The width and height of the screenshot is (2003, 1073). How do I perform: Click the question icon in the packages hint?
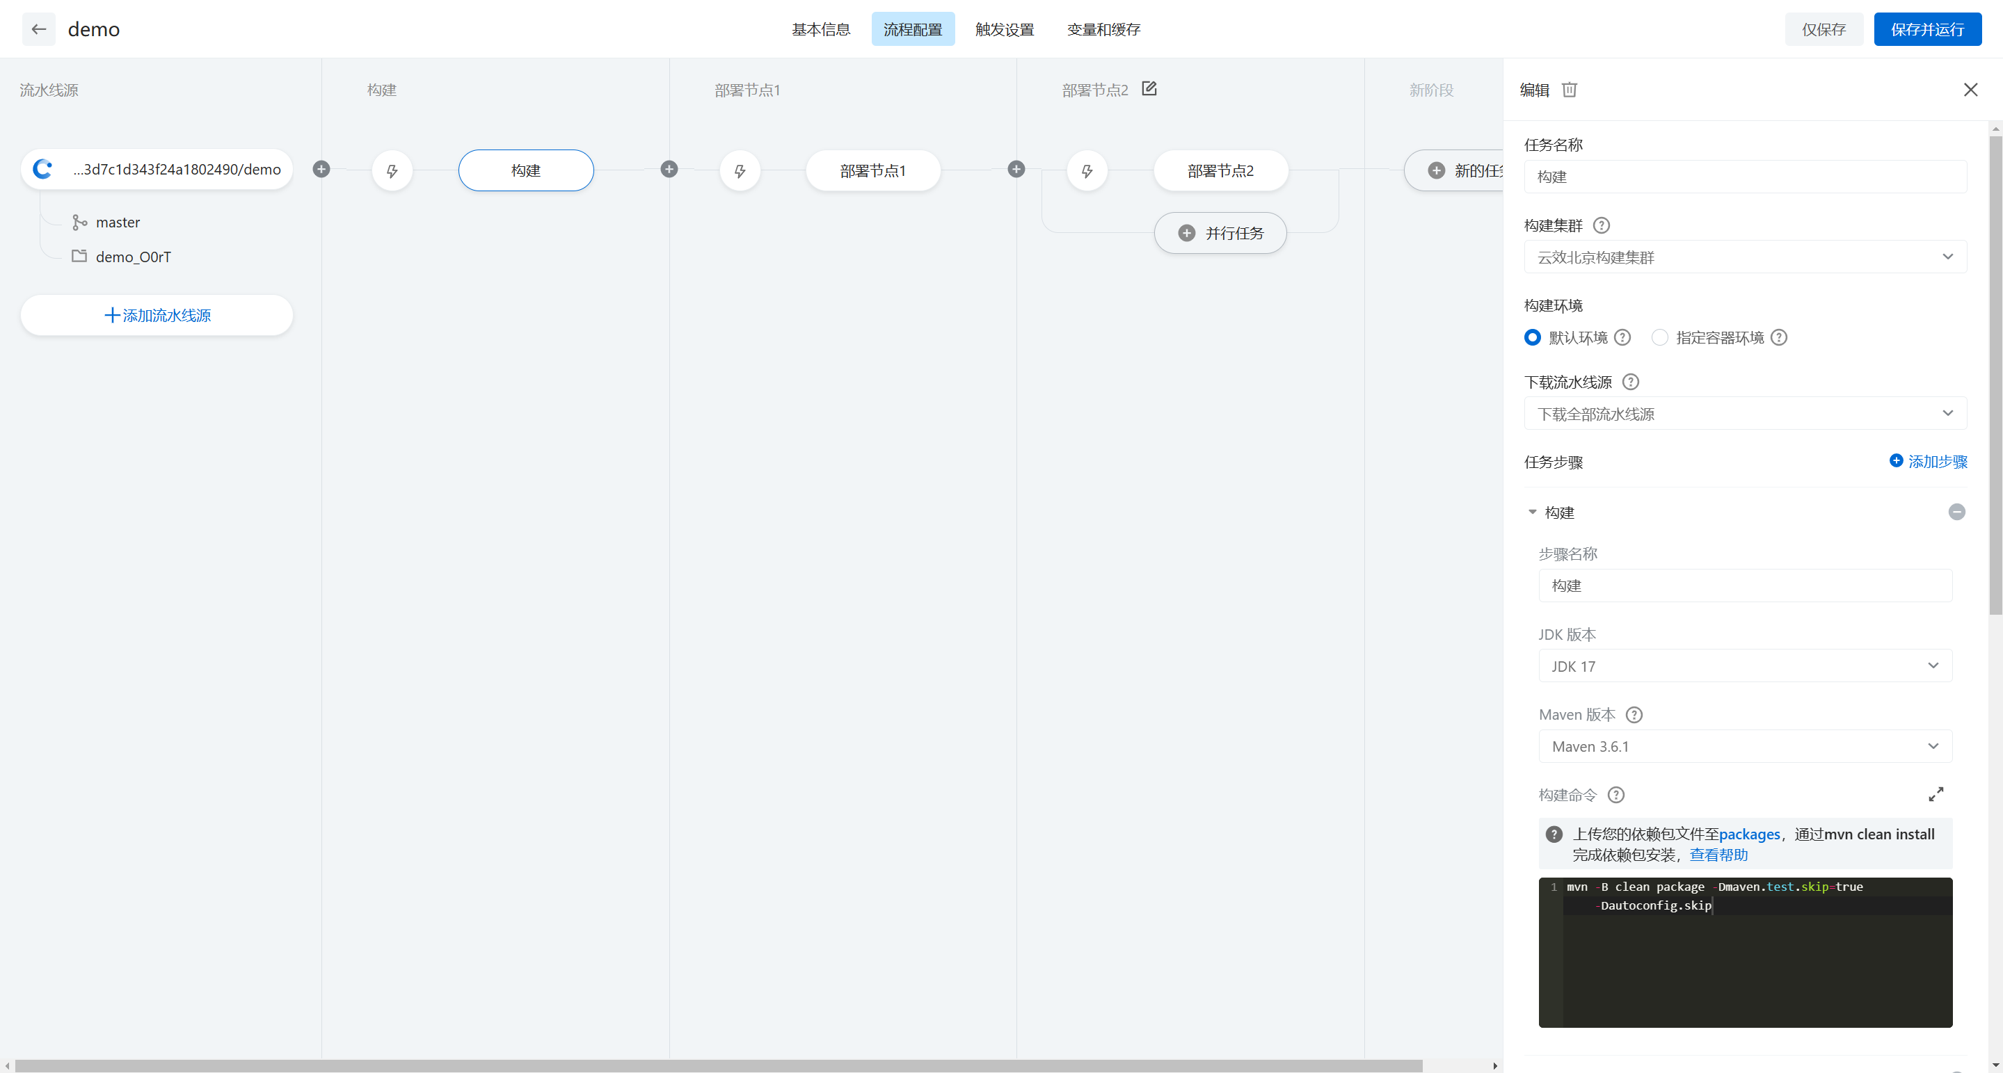click(x=1554, y=834)
